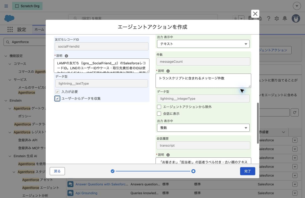Image resolution: width=305 pixels, height=198 pixels.
Task: Open the Help question mark icon
Action: point(269,18)
